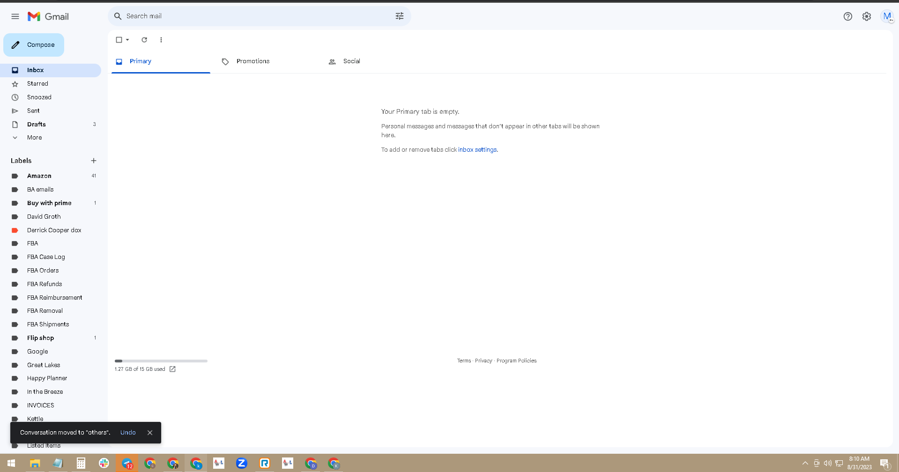
Task: Open the FBA Refunds label
Action: pos(51,284)
